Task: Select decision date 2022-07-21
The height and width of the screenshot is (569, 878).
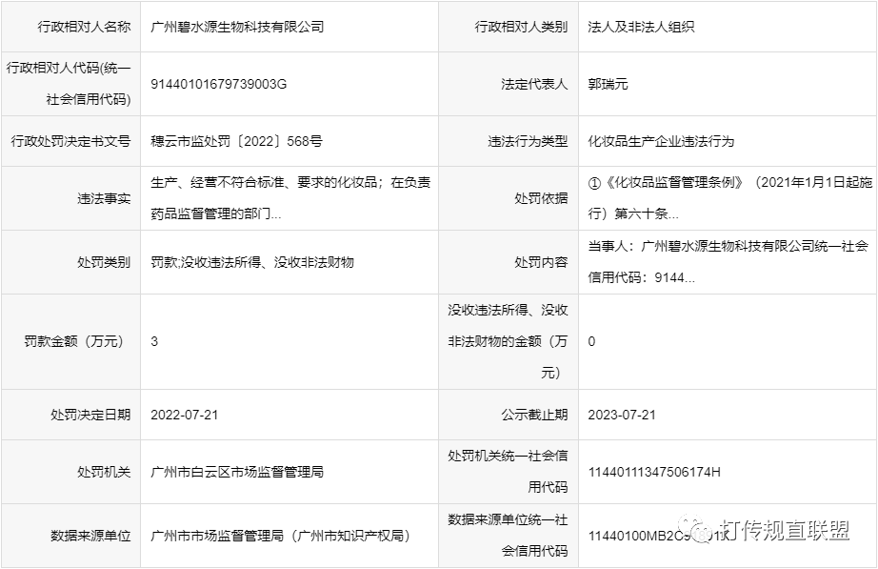Action: (x=184, y=415)
